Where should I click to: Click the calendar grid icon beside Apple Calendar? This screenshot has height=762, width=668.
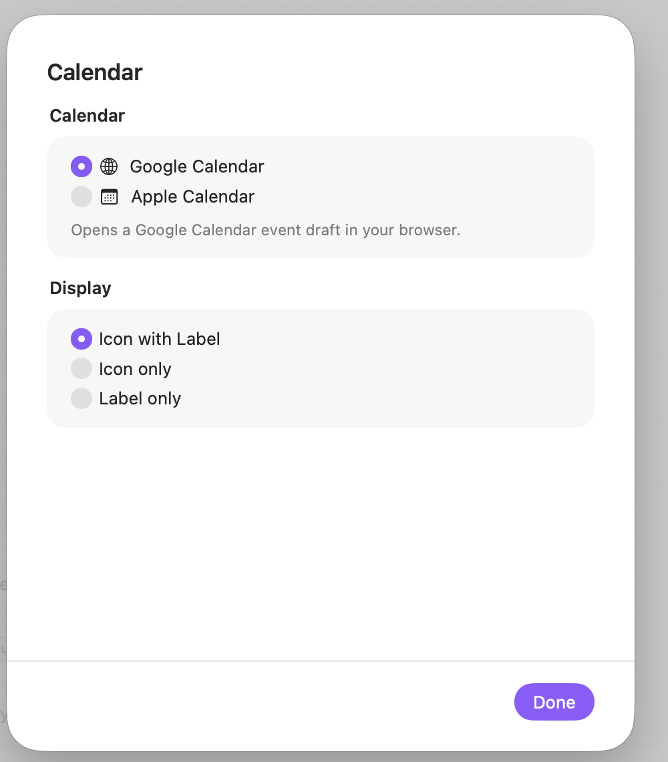coord(110,197)
